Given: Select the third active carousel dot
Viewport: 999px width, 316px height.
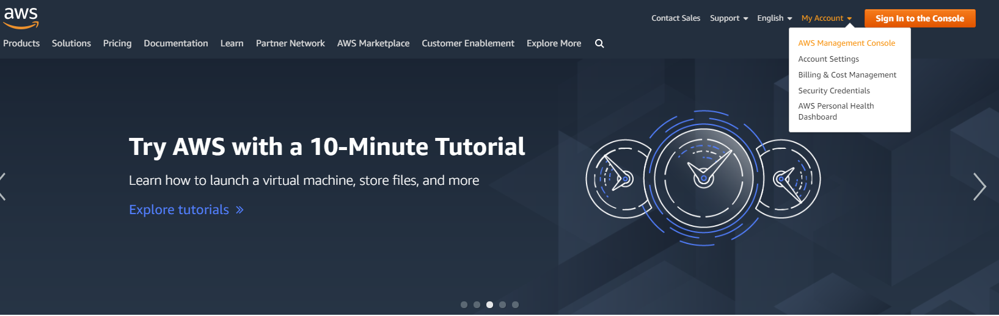Looking at the screenshot, I should (489, 304).
